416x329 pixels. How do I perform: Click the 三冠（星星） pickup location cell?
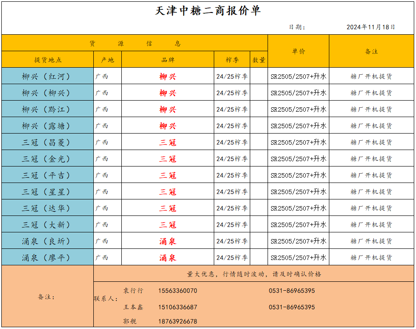click(47, 192)
